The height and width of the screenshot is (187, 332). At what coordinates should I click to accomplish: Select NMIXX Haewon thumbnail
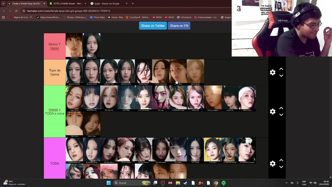click(143, 72)
